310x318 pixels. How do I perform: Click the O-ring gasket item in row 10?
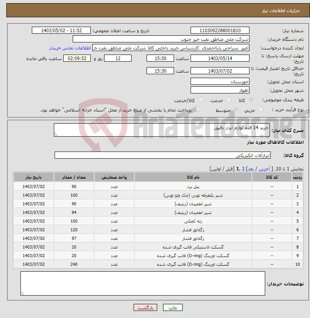pos(193,264)
